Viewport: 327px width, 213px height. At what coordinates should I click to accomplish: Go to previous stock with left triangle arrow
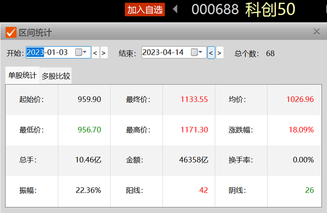click(175, 9)
